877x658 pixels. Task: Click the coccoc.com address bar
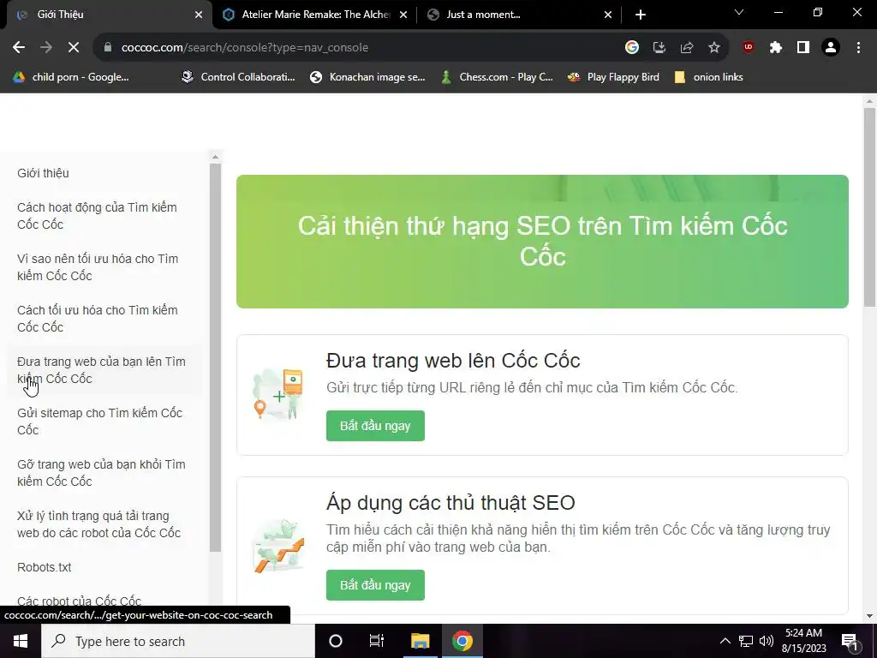coord(358,48)
